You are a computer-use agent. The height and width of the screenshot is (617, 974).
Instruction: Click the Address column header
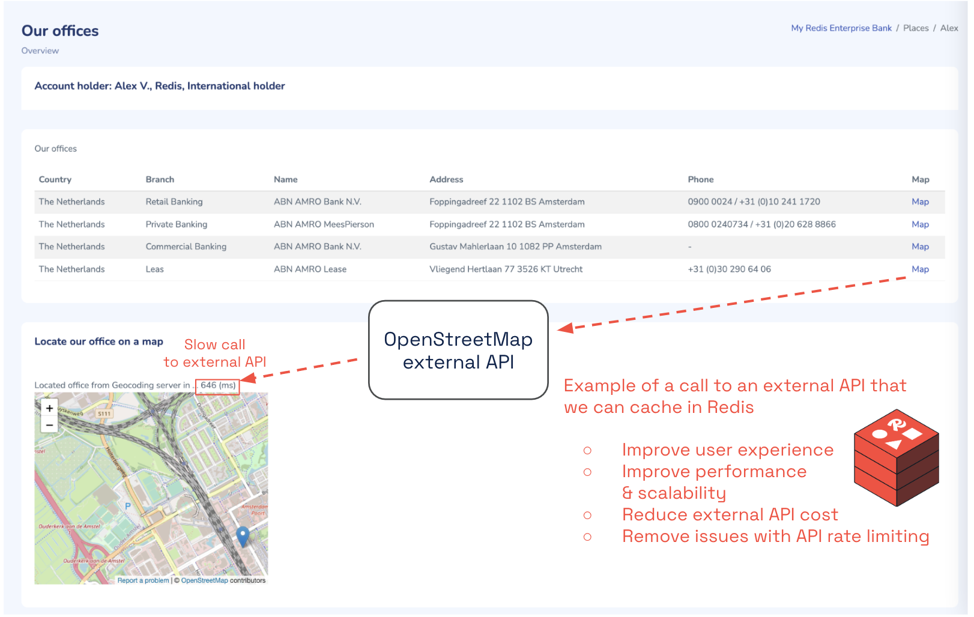446,179
